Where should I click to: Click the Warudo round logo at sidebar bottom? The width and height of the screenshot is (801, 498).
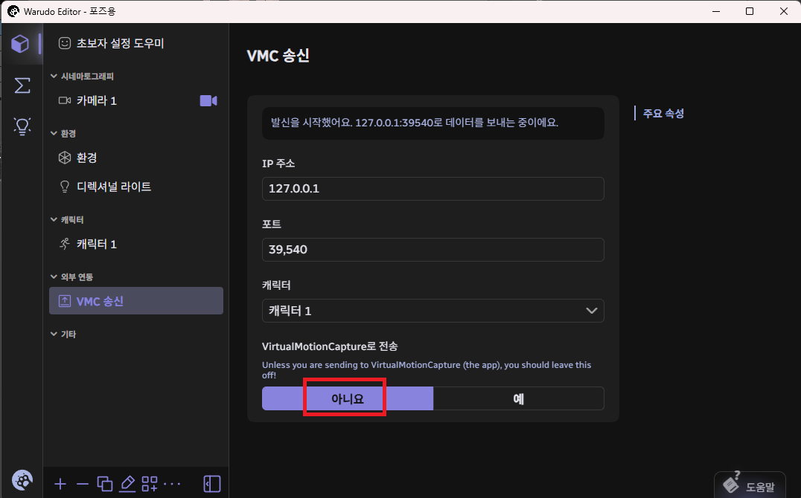pyautogui.click(x=22, y=479)
